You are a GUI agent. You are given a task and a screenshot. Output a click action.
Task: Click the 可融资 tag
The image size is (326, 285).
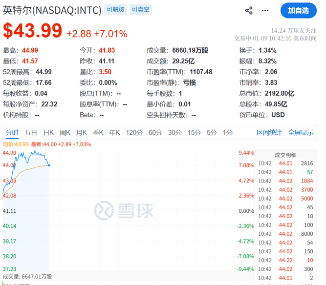tap(115, 10)
